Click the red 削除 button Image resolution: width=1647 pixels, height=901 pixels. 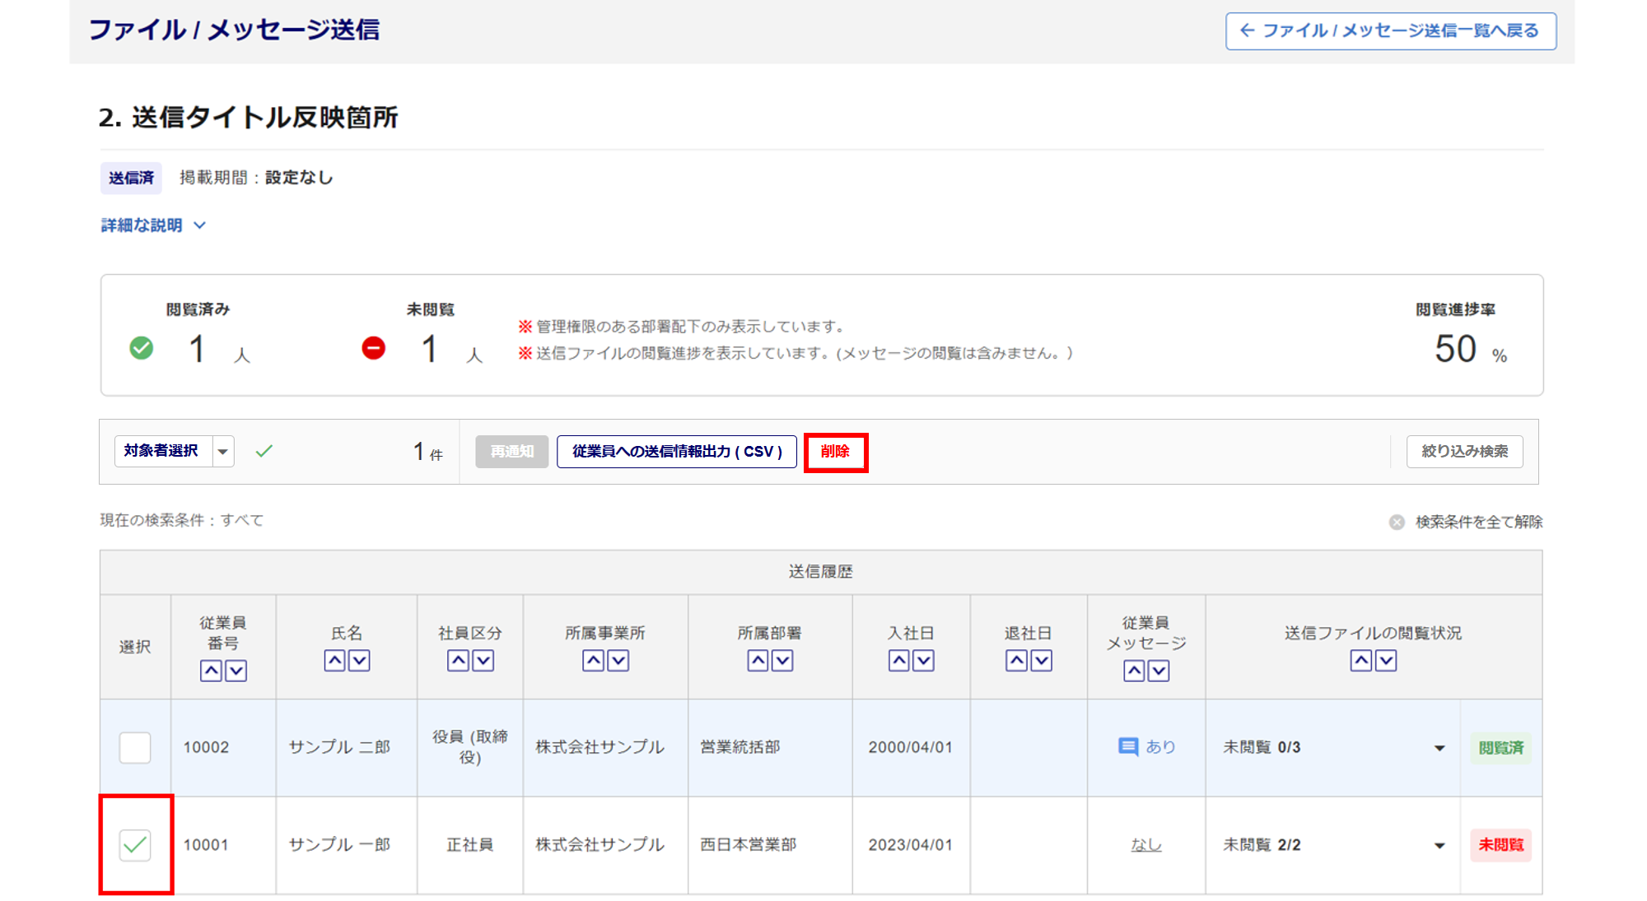pyautogui.click(x=835, y=452)
